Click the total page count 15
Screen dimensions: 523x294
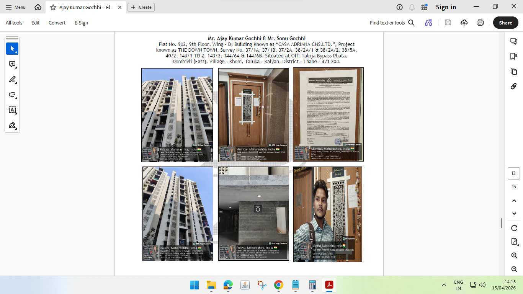click(514, 187)
